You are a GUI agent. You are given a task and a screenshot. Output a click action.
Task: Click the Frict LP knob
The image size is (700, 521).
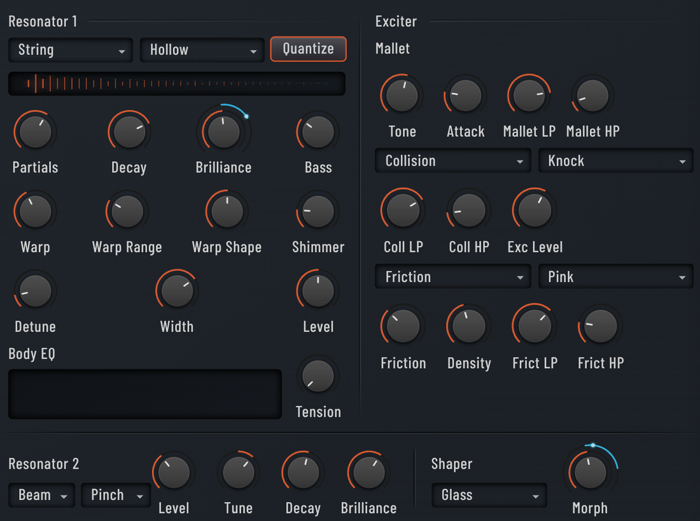click(535, 326)
